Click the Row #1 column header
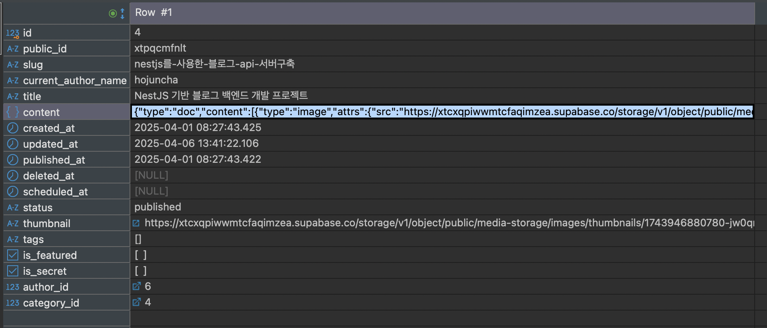The image size is (767, 328). click(x=442, y=13)
